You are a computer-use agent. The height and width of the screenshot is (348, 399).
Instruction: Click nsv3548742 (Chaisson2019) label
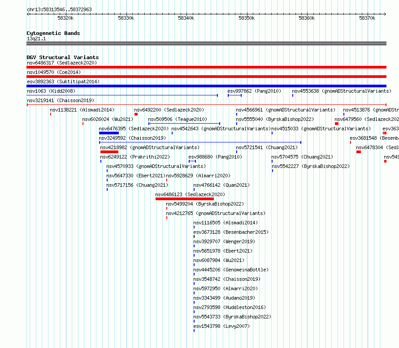[227, 279]
